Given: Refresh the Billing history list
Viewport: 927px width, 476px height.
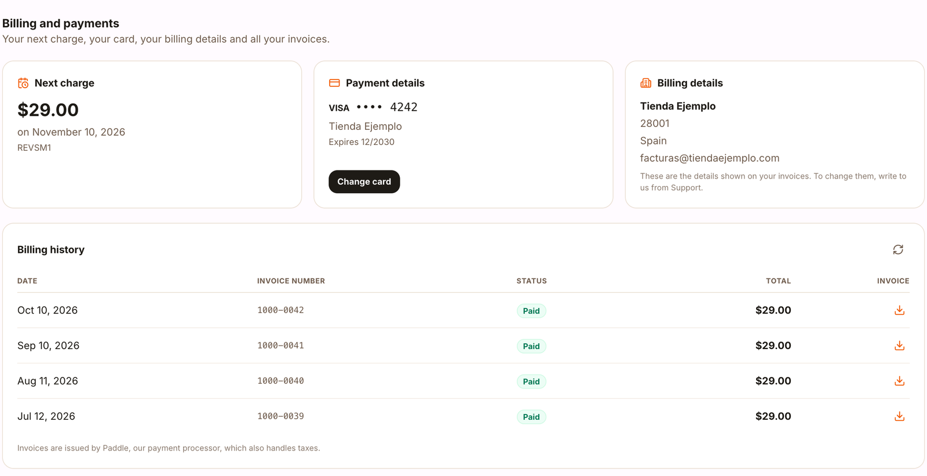Looking at the screenshot, I should coord(898,249).
